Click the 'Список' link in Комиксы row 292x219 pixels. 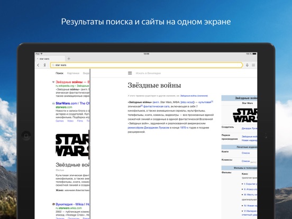pyautogui.click(x=245, y=161)
